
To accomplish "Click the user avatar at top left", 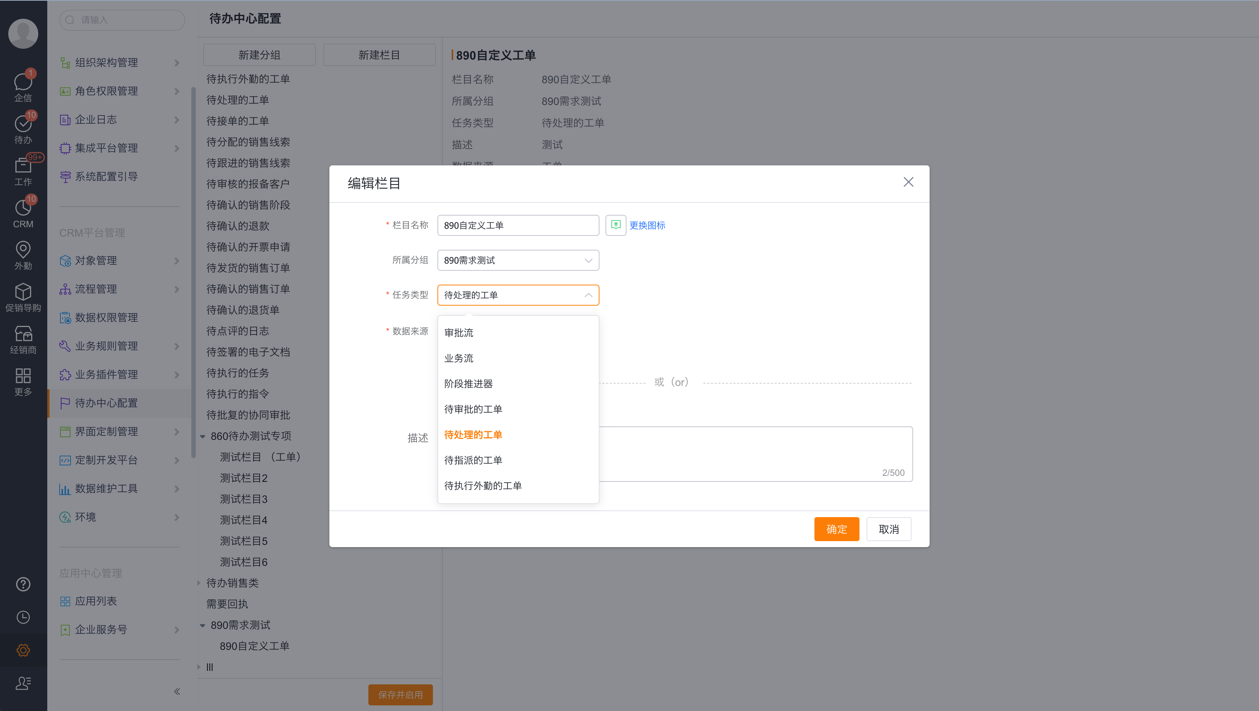I will (23, 33).
